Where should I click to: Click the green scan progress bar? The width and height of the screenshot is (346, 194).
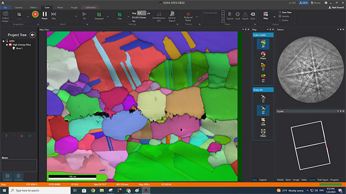point(331,184)
